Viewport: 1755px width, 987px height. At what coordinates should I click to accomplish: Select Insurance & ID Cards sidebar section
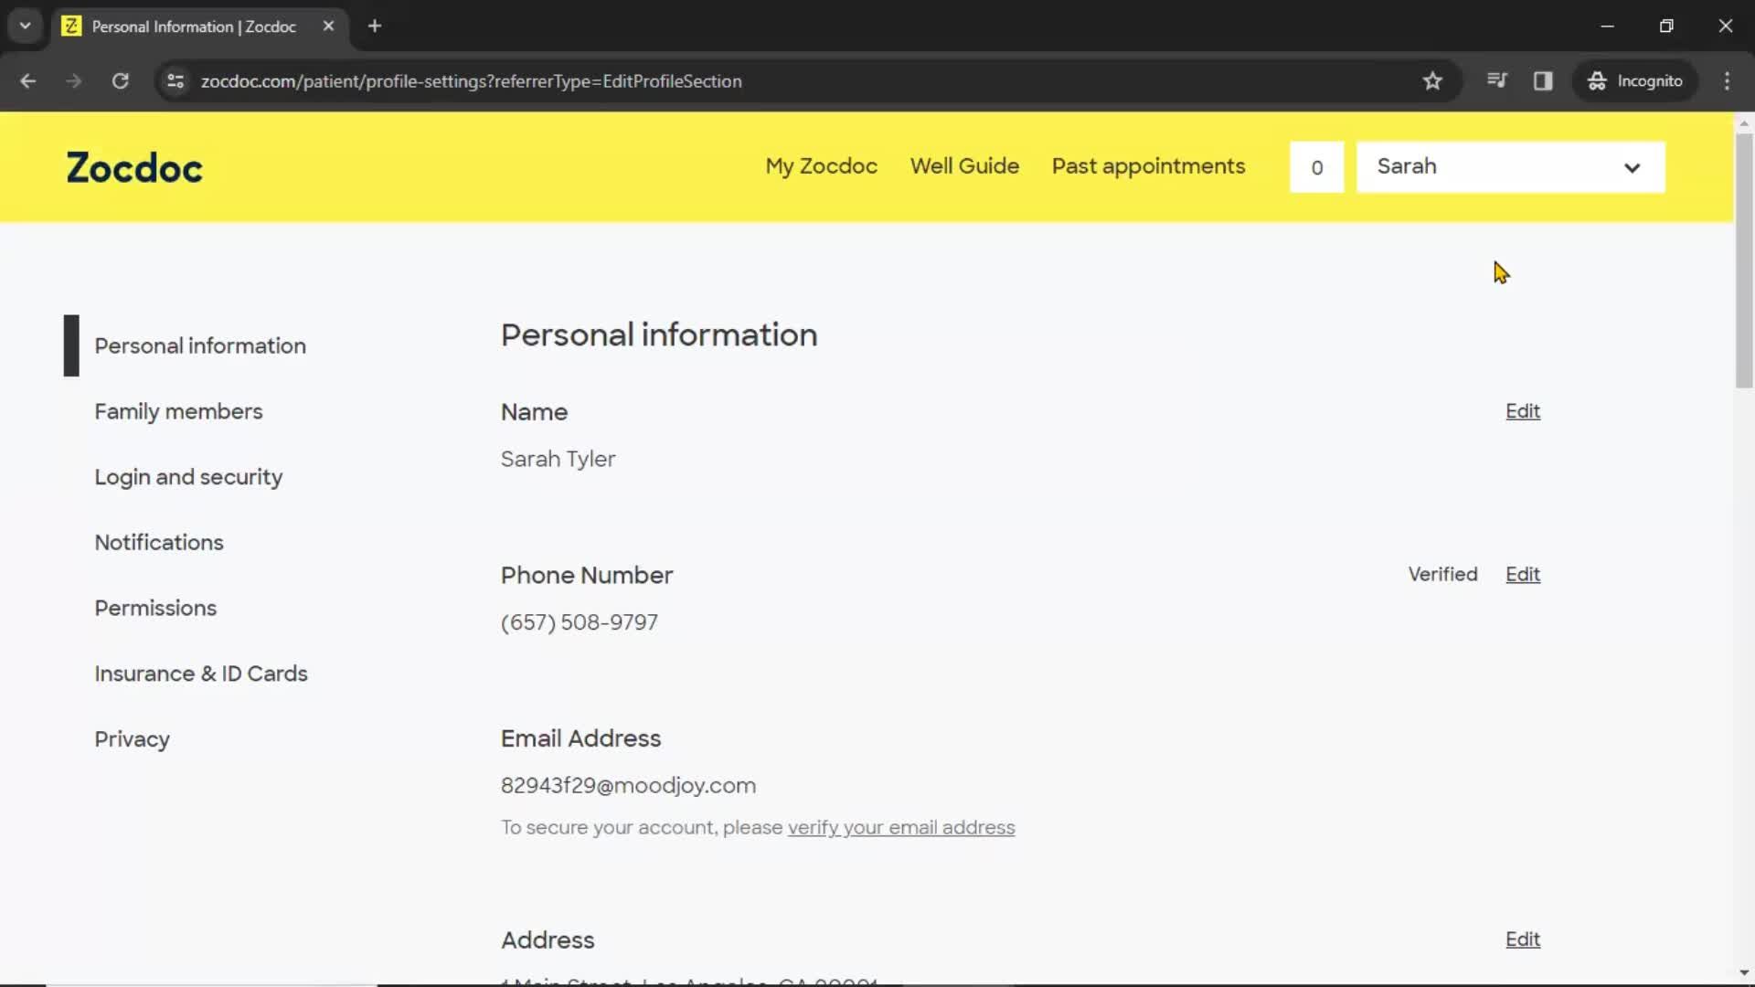tap(200, 674)
